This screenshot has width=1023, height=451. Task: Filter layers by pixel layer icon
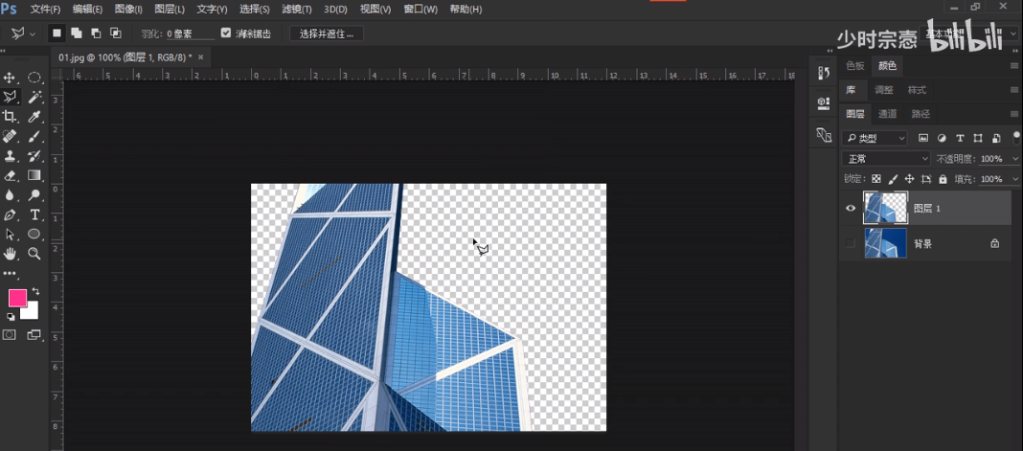[x=922, y=138]
